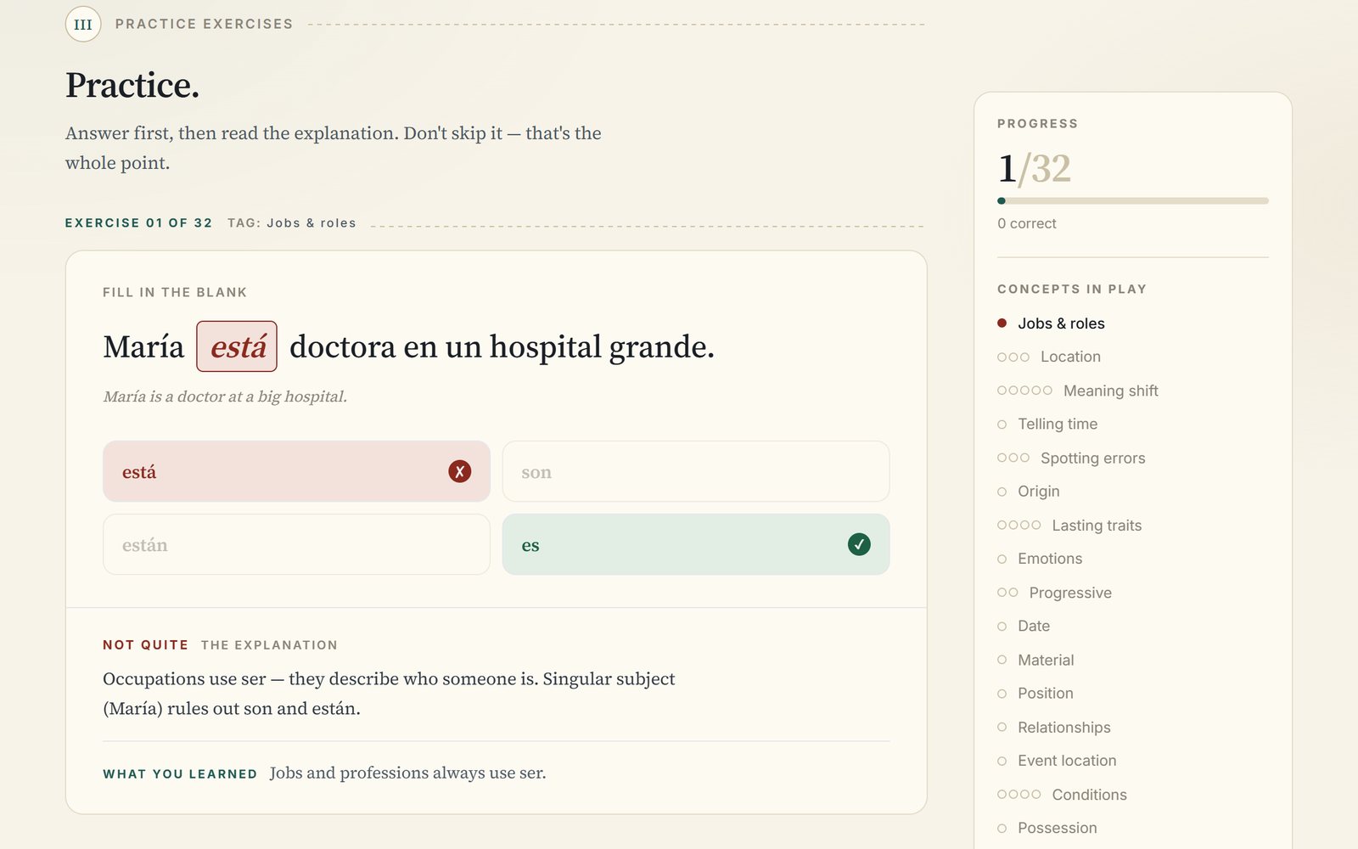Click the 'Practice.' page heading
Screen dimensions: 1358x849
[132, 85]
